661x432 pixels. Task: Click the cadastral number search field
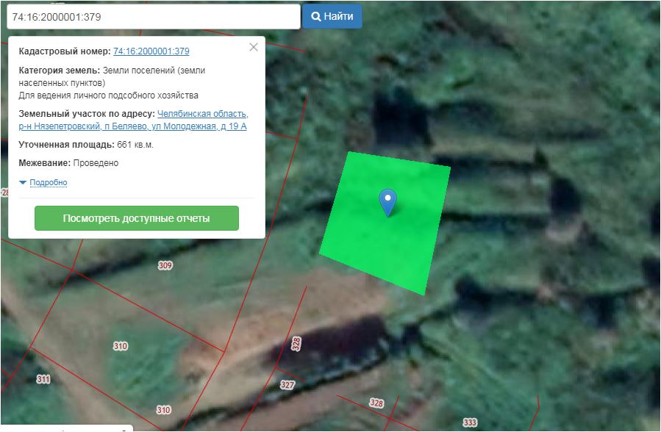(x=154, y=17)
